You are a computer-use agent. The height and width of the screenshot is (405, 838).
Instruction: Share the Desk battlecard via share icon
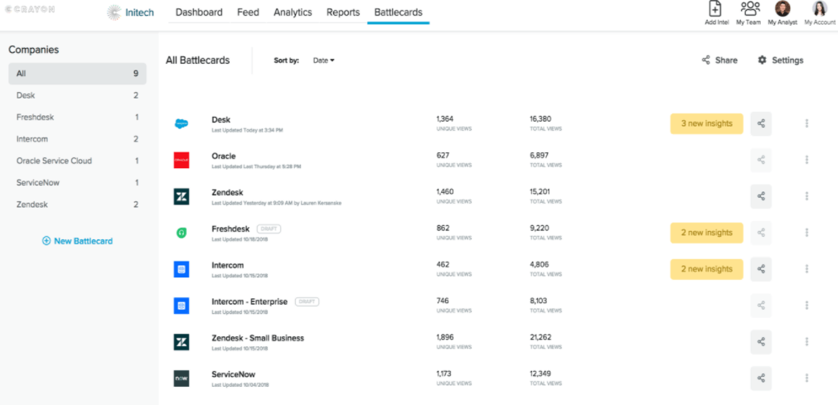[761, 123]
